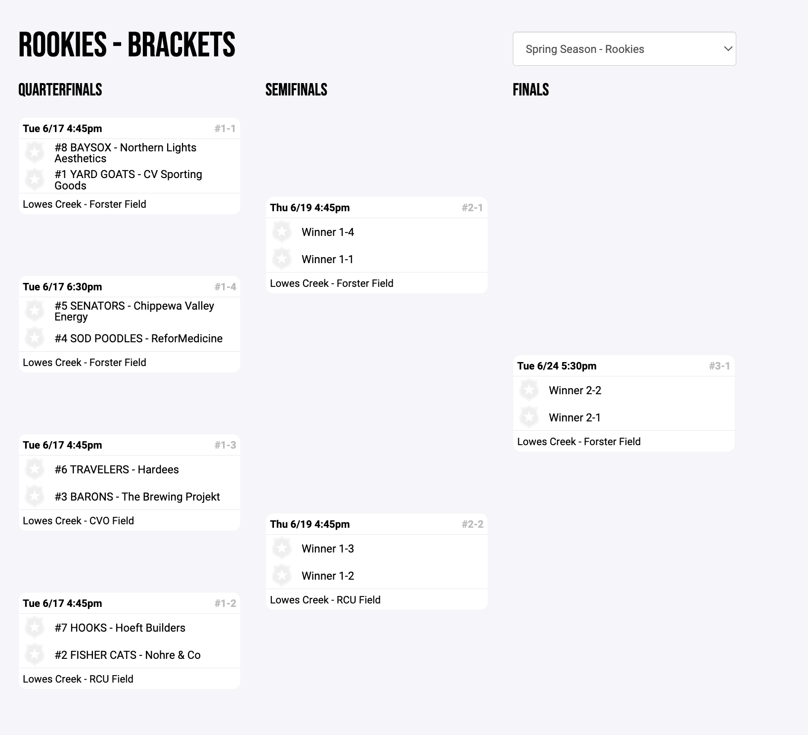Click game number #2-2 label
The image size is (808, 735).
[x=472, y=524]
